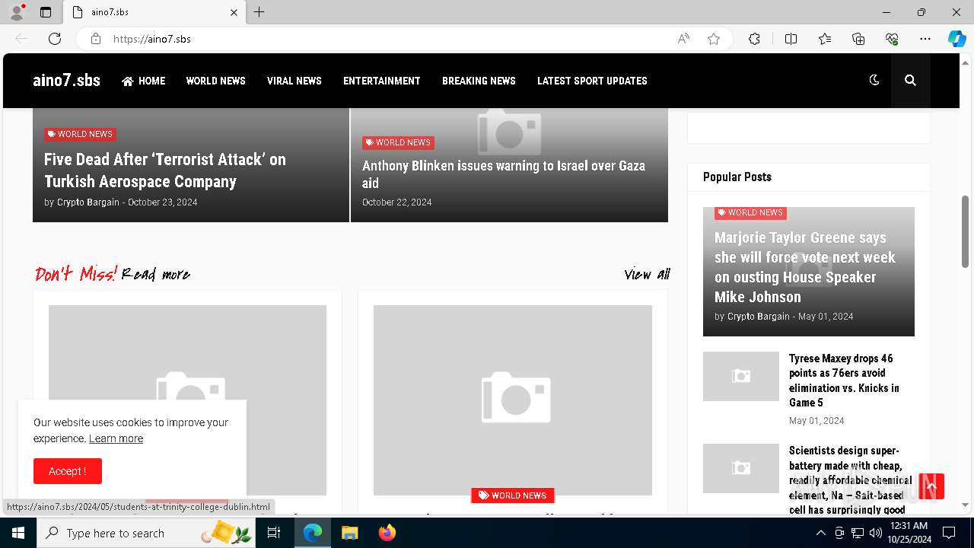
Task: Open notifications center icon
Action: [949, 533]
